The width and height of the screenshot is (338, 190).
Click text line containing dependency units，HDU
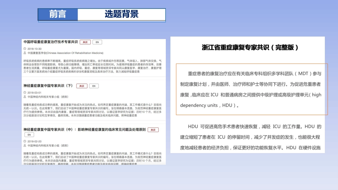point(210,105)
